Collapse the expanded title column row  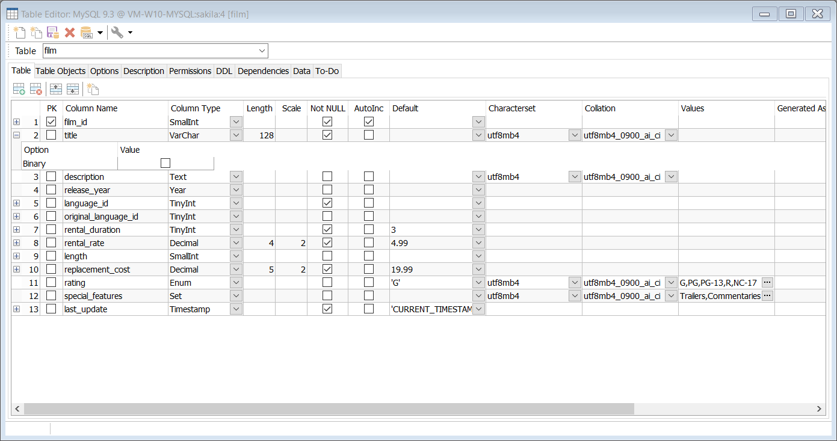point(16,135)
